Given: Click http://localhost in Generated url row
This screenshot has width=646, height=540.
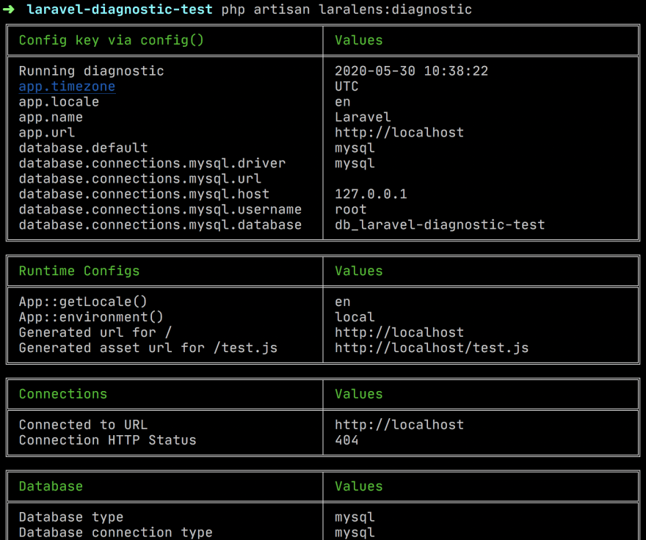Looking at the screenshot, I should (x=399, y=332).
